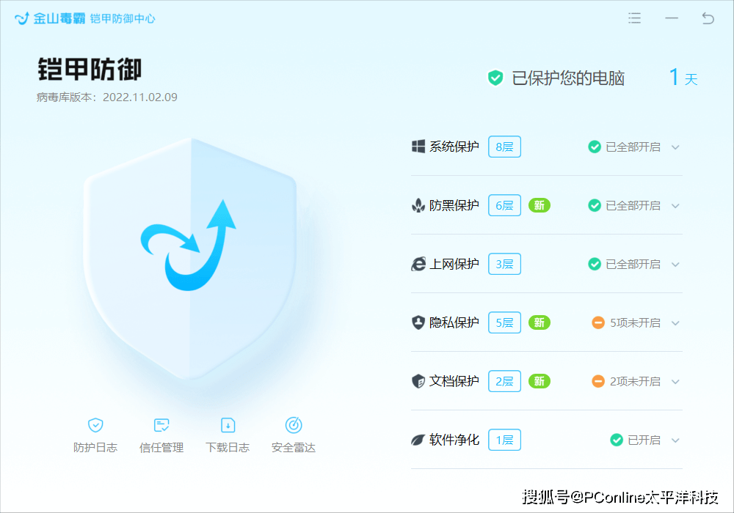Select the 软件净化 label
Image resolution: width=734 pixels, height=513 pixels.
click(454, 440)
